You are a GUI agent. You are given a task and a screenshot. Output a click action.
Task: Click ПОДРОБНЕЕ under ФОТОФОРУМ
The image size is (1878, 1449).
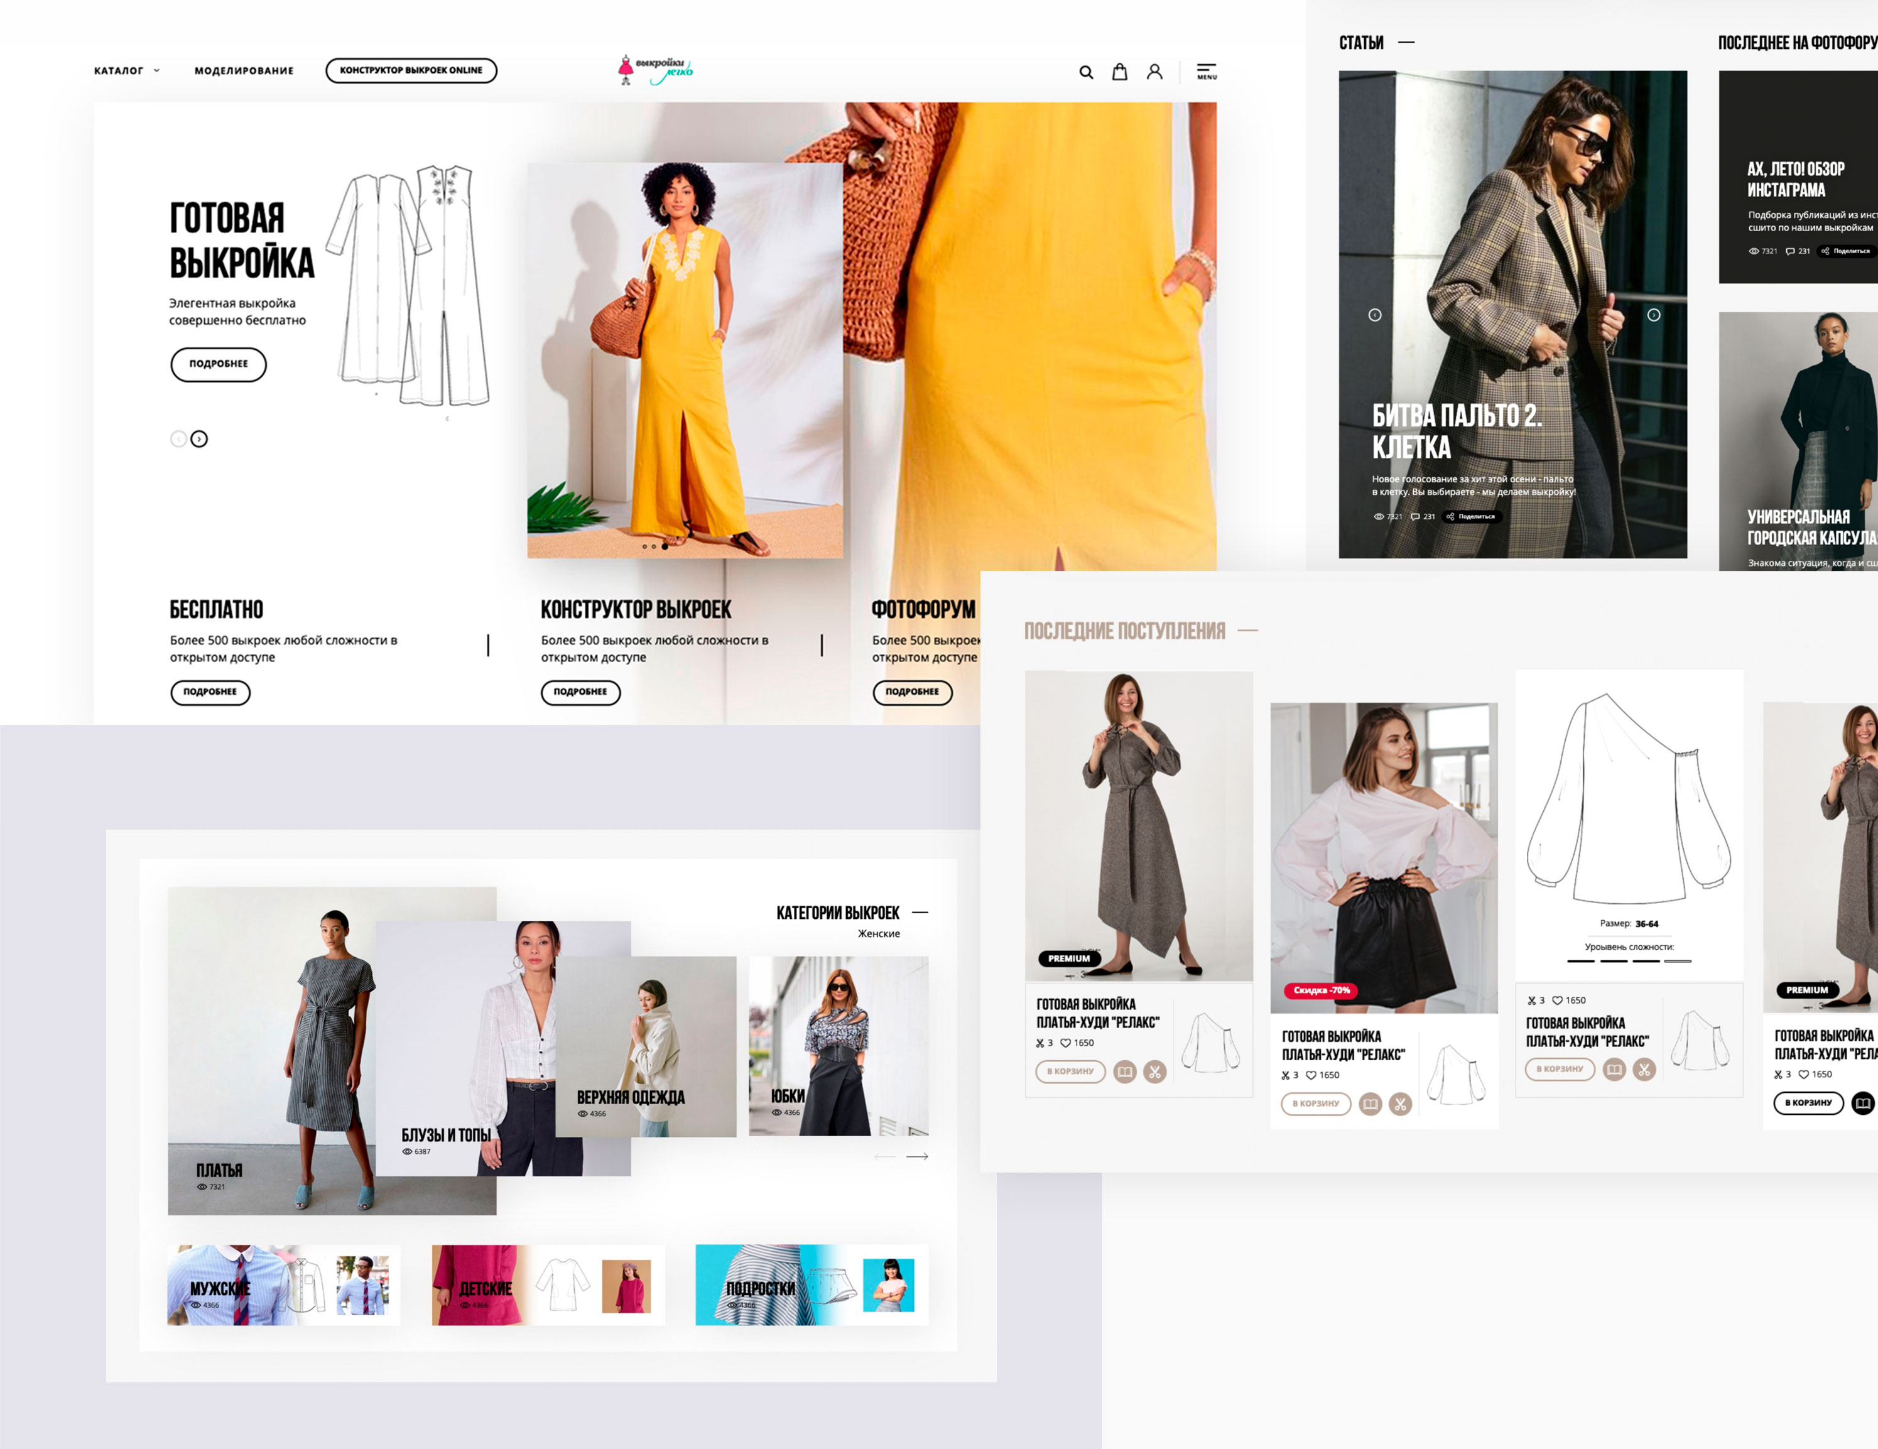tap(913, 692)
